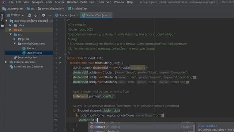The width and height of the screenshot is (234, 132).
Task: Open the VCS menu
Action: (x=109, y=2)
